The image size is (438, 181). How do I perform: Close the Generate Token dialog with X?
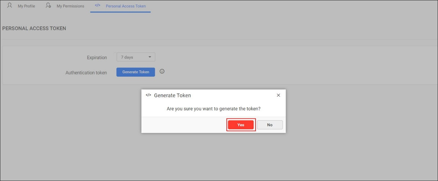coord(278,95)
